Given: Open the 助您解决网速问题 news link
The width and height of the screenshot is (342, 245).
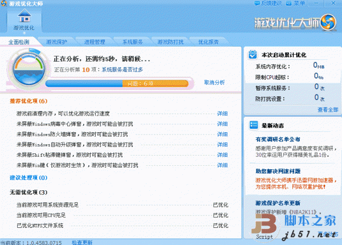Looking at the screenshot, I should tap(278, 171).
